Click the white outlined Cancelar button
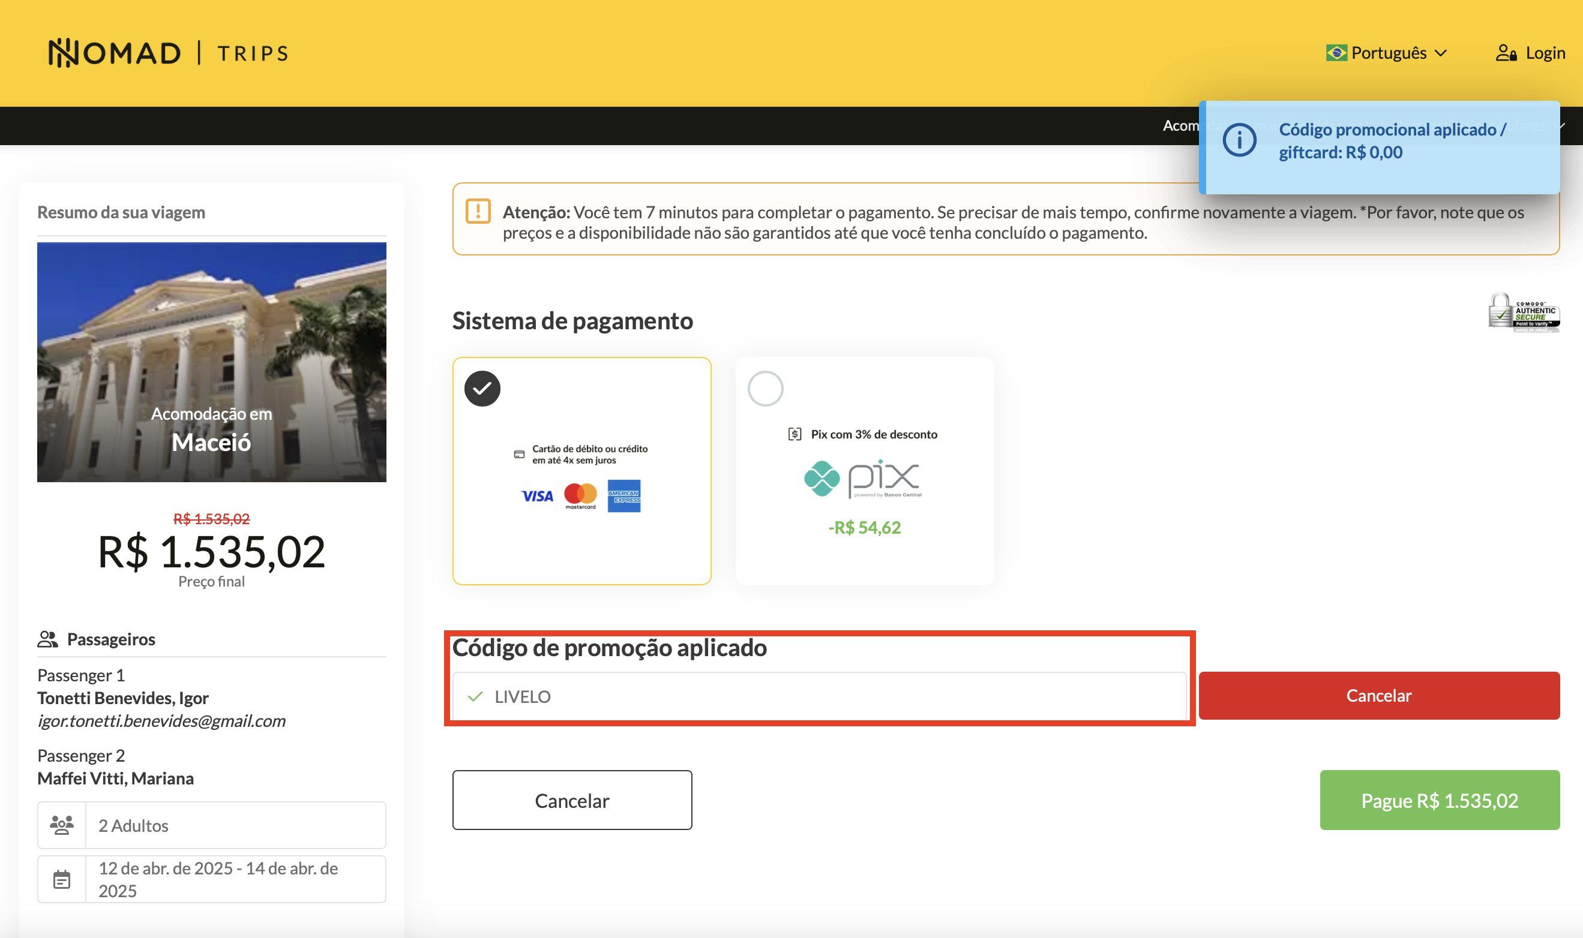The width and height of the screenshot is (1583, 938). point(572,800)
